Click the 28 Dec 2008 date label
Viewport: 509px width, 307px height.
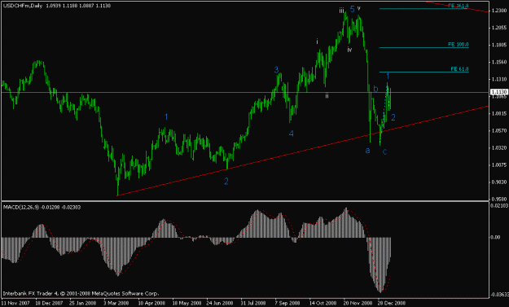click(x=392, y=303)
